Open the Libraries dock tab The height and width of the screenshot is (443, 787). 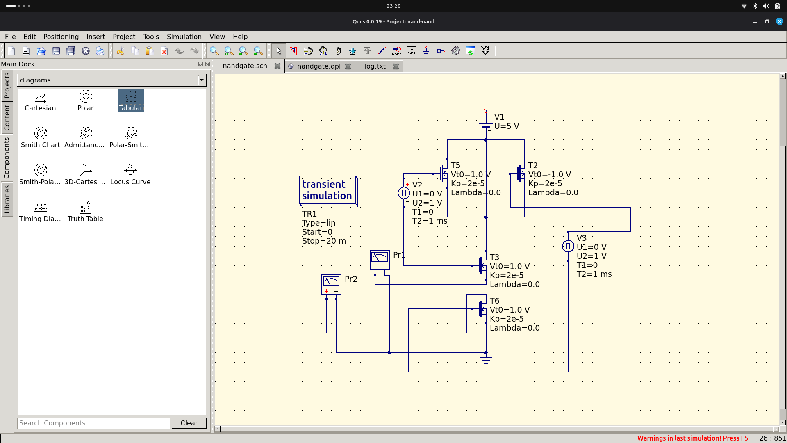point(7,200)
